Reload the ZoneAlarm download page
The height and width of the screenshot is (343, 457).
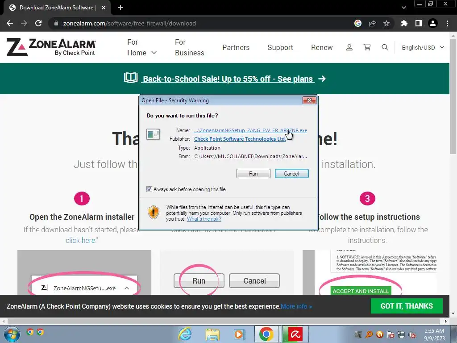coord(38,23)
